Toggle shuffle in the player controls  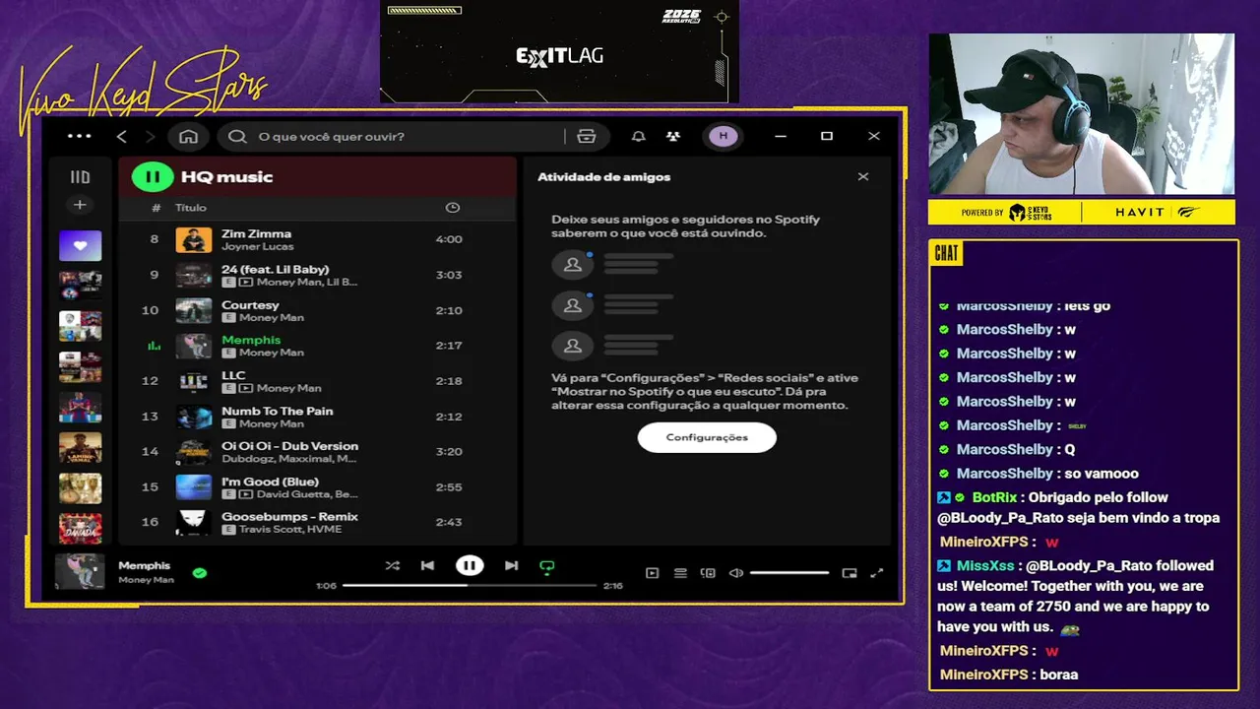(x=393, y=565)
